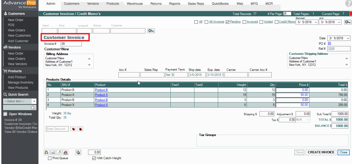Viewport: 352px width, 164px height.
Task: Click the Enter Discount input field
Action: tap(57, 129)
